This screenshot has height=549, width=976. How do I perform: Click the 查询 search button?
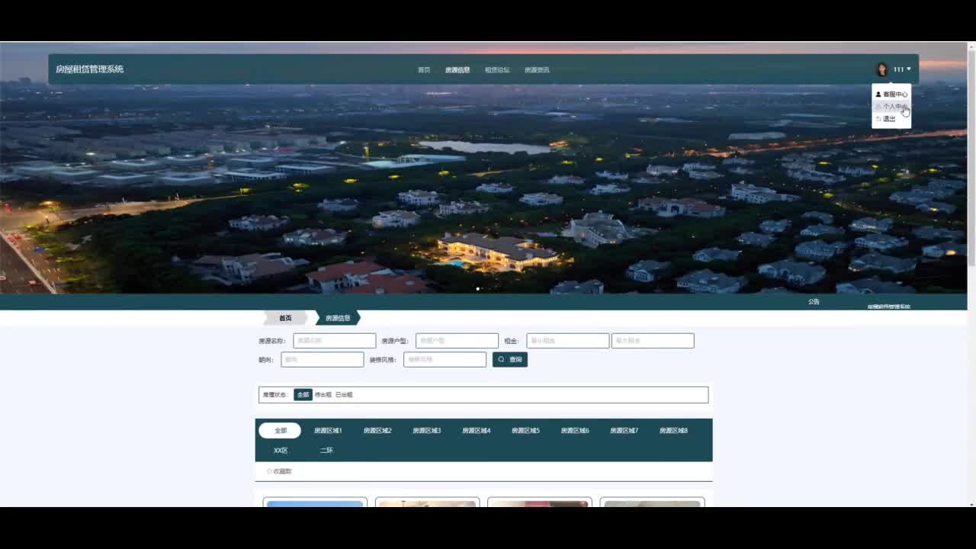point(510,359)
